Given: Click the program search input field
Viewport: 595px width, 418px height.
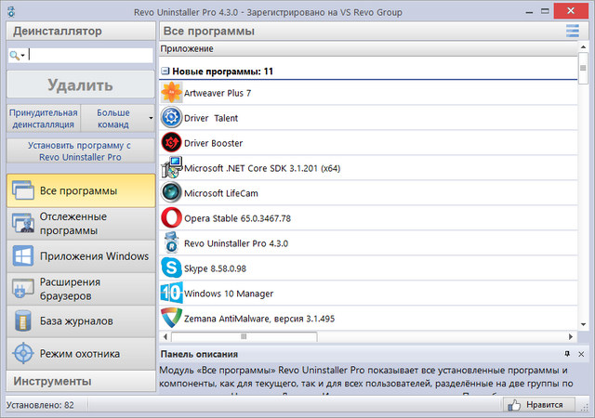Looking at the screenshot, I should [x=89, y=56].
